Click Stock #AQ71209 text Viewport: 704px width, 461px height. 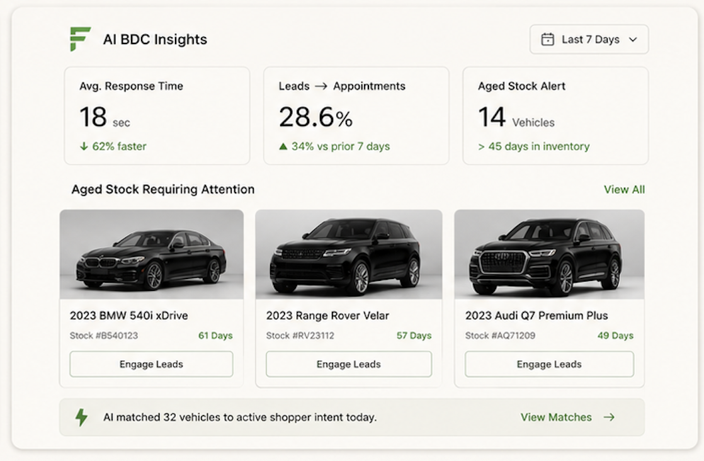[x=500, y=336]
